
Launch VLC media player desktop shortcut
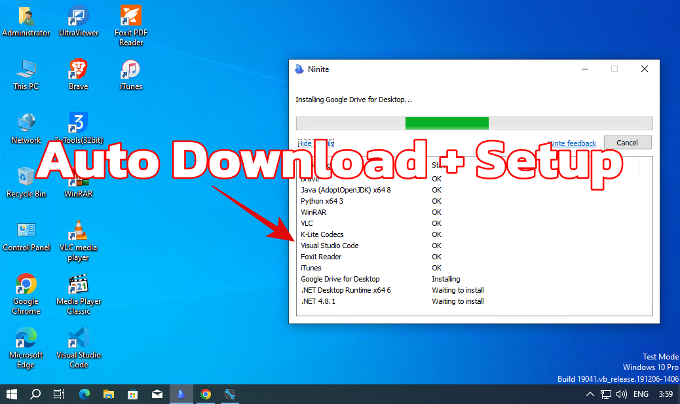click(79, 241)
